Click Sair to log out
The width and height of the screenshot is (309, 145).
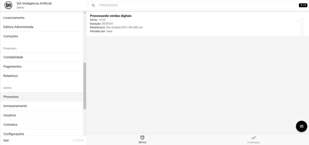point(6,140)
